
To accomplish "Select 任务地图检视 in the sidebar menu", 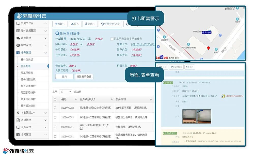I will tap(29, 79).
